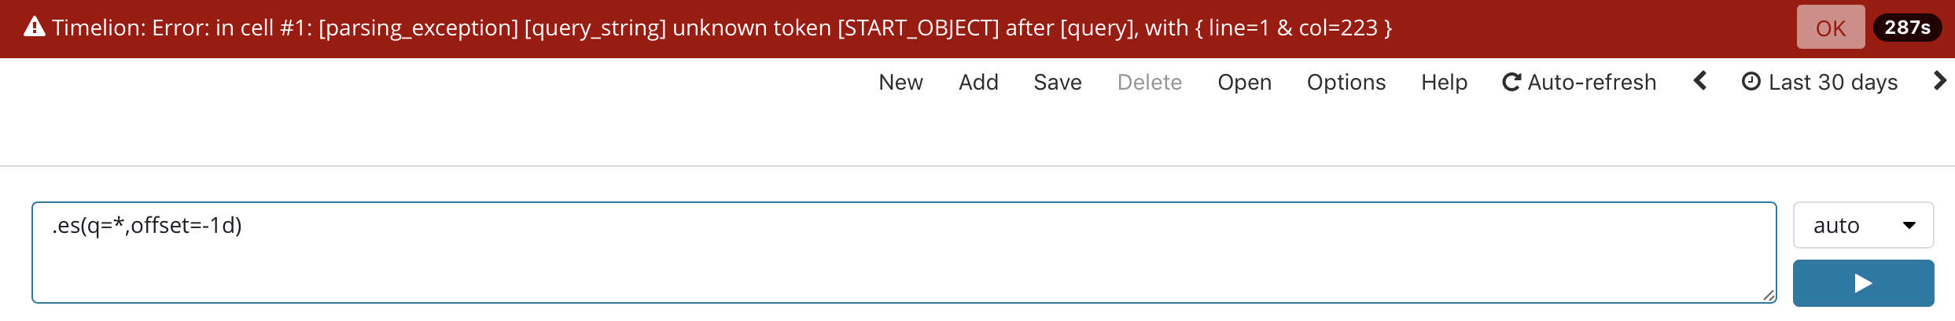
Task: Show the Help panel
Action: tap(1444, 82)
